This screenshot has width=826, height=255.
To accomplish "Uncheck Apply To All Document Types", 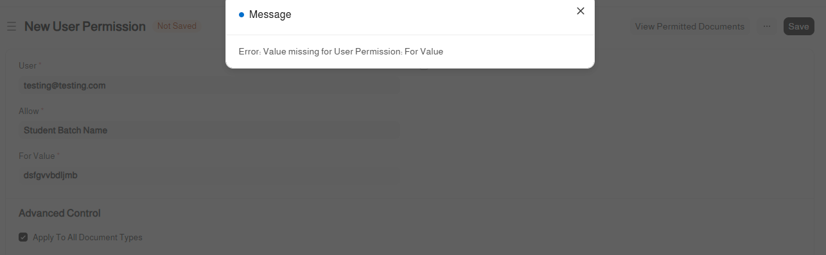I will [23, 237].
